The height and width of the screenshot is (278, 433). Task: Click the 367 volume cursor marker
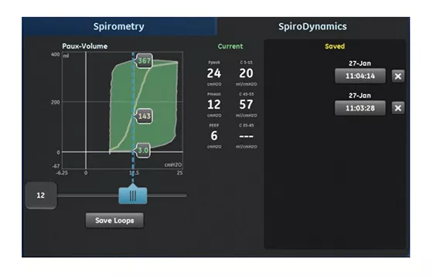tap(144, 61)
